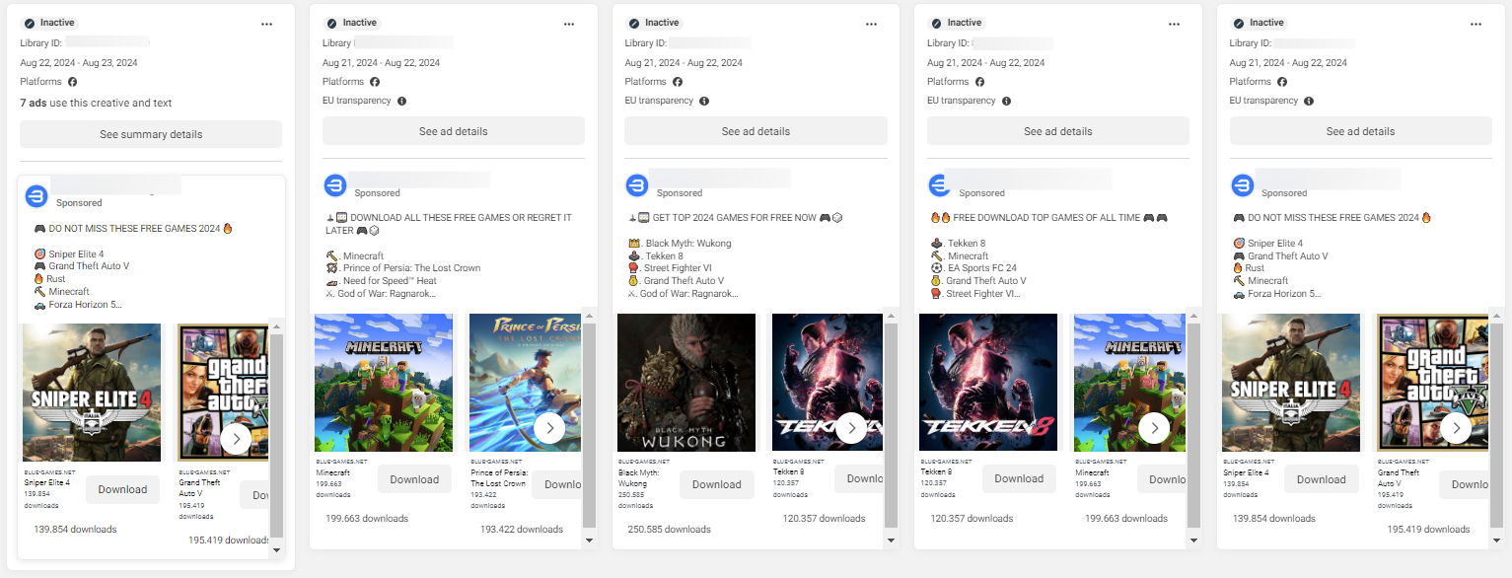Image resolution: width=1512 pixels, height=578 pixels.
Task: Click Download for Sniper Elite 4 on the 7-ads card
Action: [122, 489]
